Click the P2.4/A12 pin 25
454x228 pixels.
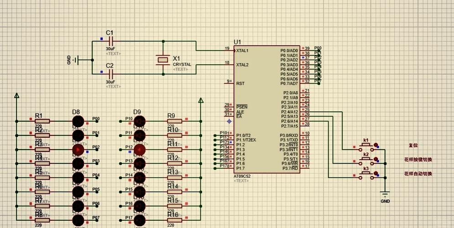(306, 112)
